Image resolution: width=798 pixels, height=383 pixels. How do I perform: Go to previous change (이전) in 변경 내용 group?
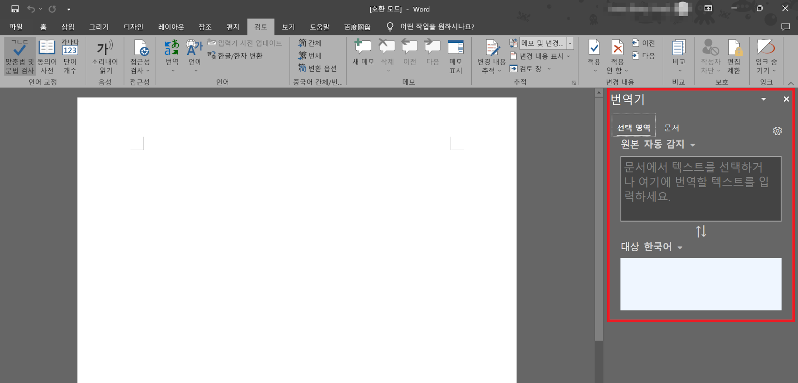pyautogui.click(x=643, y=43)
